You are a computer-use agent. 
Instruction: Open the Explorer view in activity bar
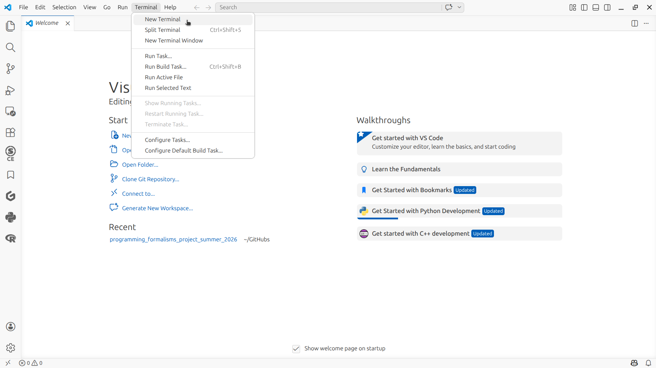coord(11,26)
